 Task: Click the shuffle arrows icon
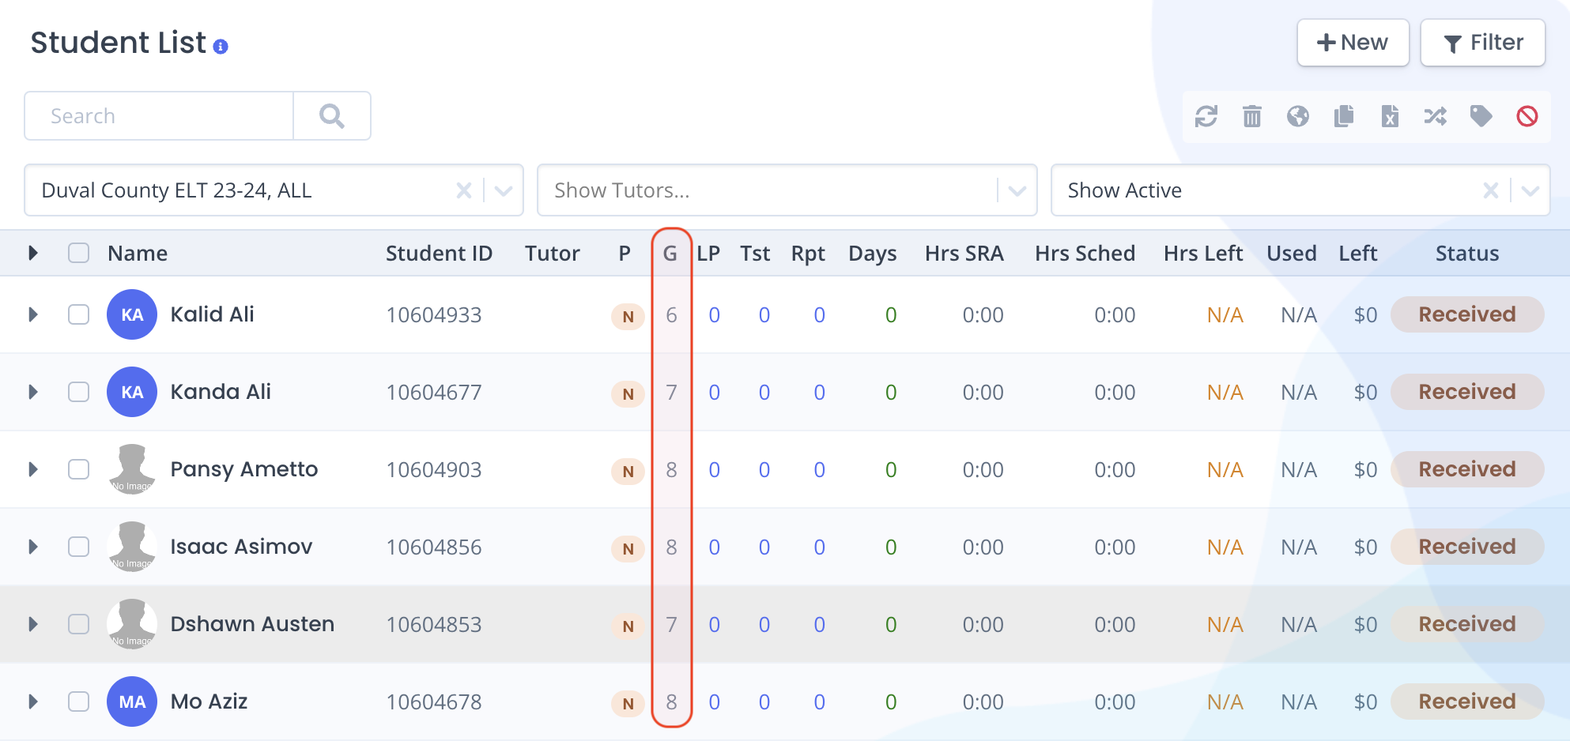pos(1435,117)
